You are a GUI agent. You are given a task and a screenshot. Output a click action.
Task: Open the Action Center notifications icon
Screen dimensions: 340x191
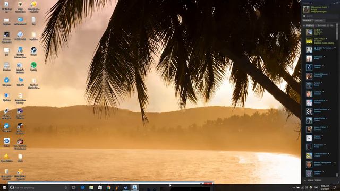tap(334, 187)
